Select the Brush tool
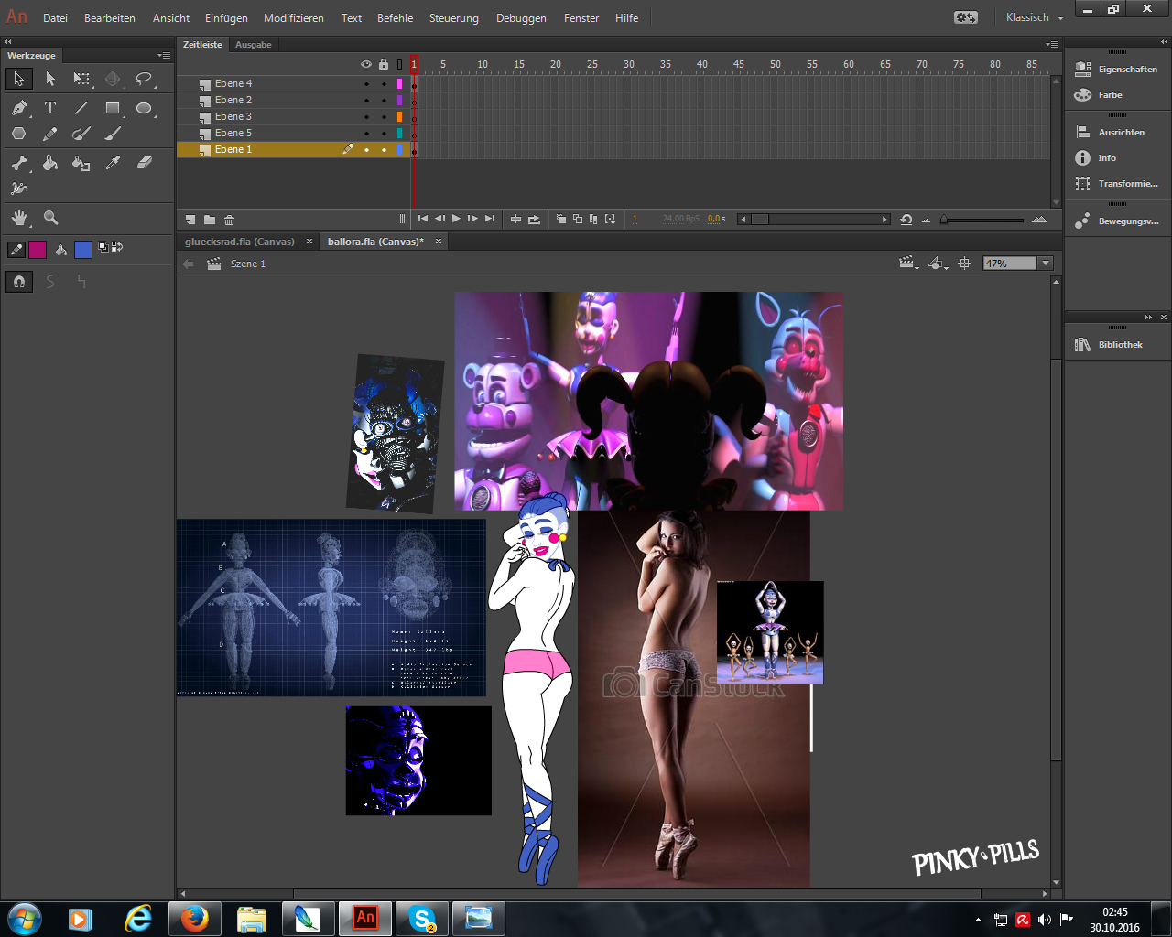The image size is (1172, 937). (x=113, y=134)
